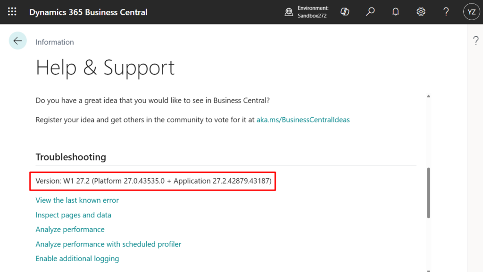Enable additional logging
The height and width of the screenshot is (272, 483).
point(77,258)
